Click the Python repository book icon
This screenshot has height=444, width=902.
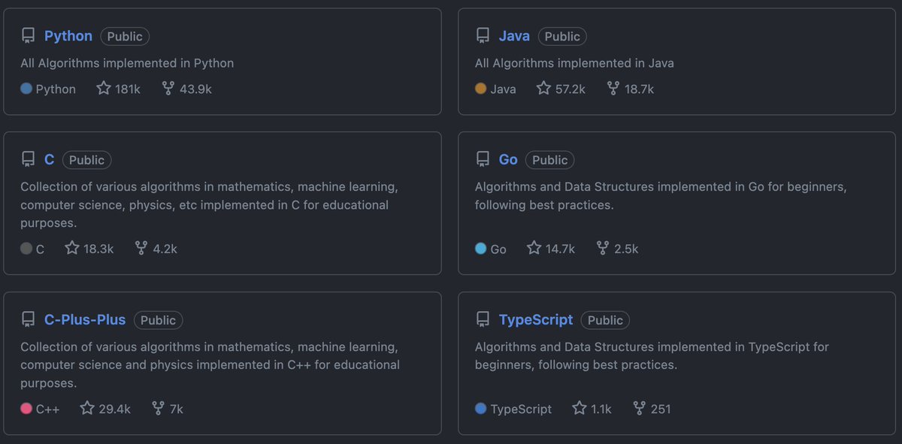tap(29, 36)
